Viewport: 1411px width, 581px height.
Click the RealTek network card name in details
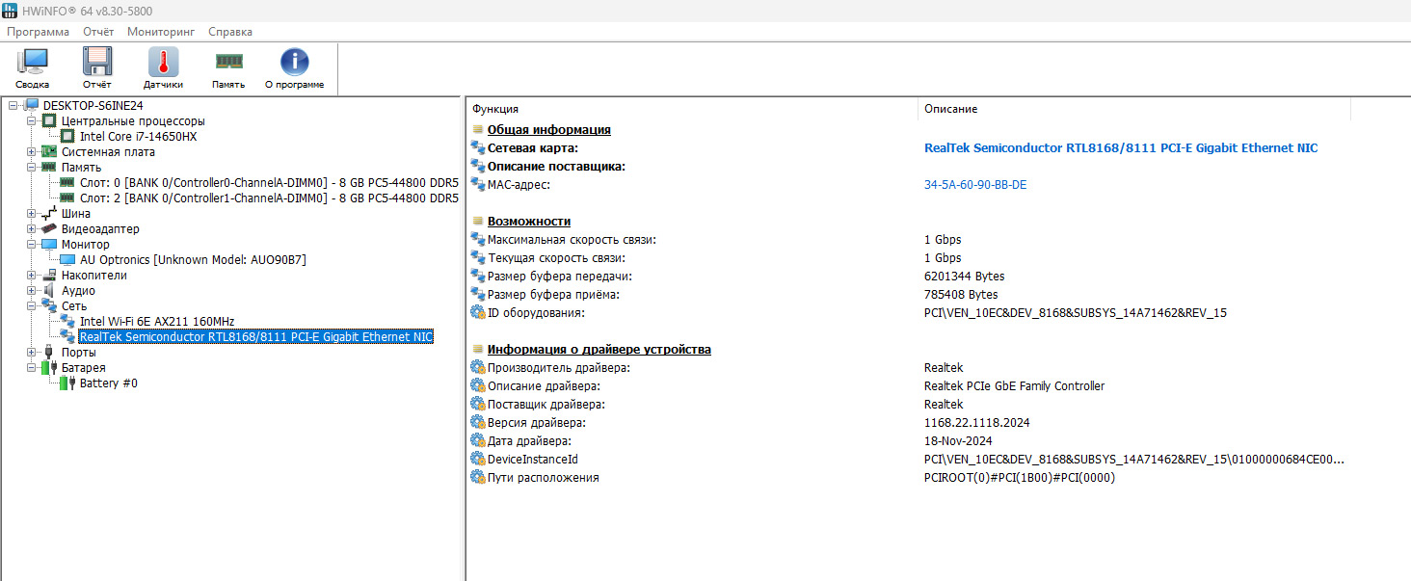[1120, 148]
